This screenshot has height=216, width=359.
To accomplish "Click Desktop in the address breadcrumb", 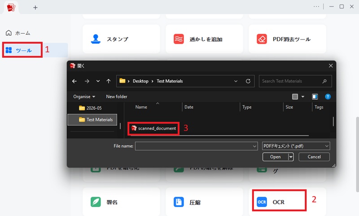I will 140,81.
